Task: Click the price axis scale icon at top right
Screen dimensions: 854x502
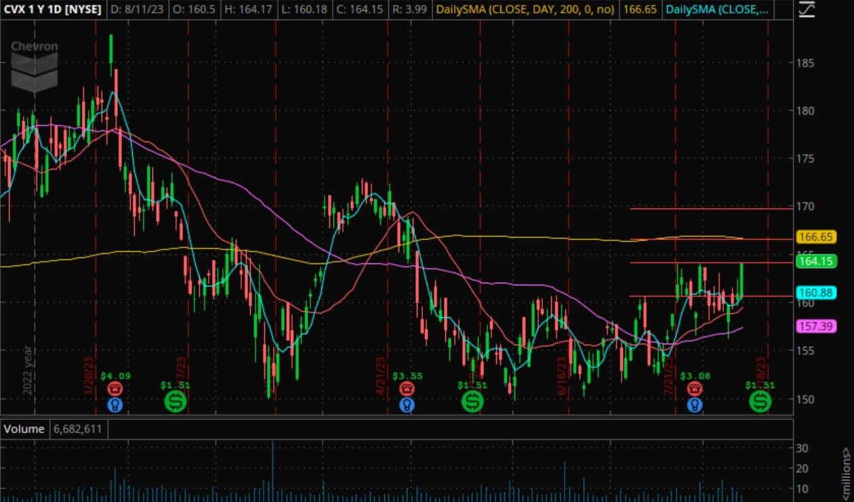Action: pos(807,10)
